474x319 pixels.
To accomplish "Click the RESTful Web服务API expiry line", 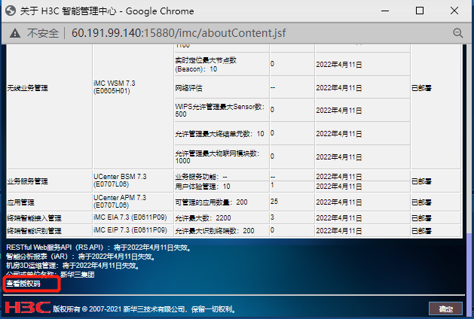I will point(99,248).
